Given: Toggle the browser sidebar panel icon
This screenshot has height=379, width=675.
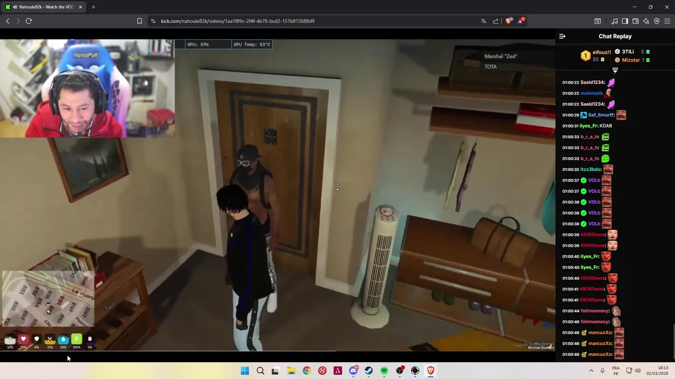Looking at the screenshot, I should (x=625, y=21).
